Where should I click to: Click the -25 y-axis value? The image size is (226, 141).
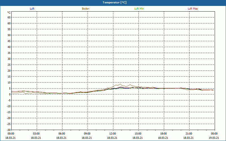[x=9, y=124]
